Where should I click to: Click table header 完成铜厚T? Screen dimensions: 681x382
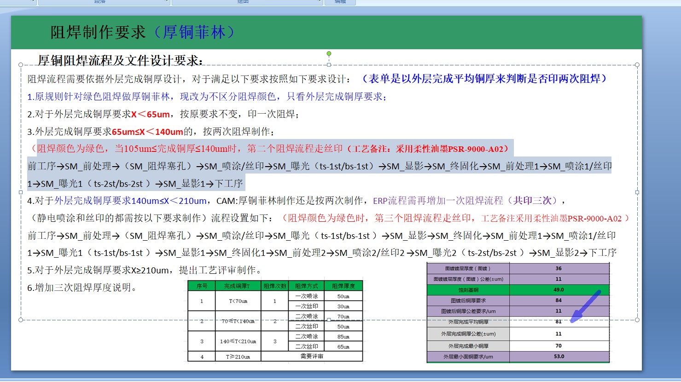pyautogui.click(x=238, y=286)
